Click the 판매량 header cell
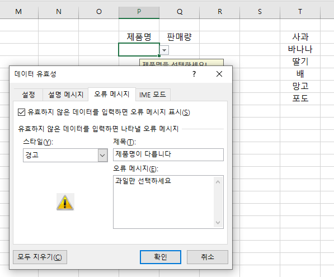 click(180, 37)
